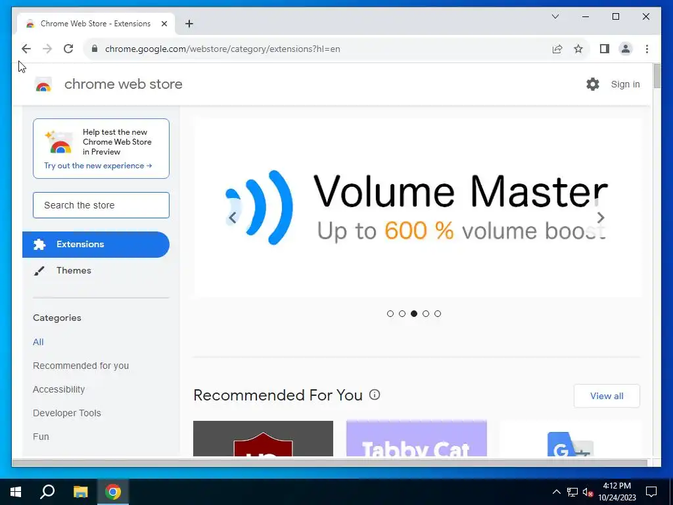Open File Explorer from taskbar

pos(80,492)
